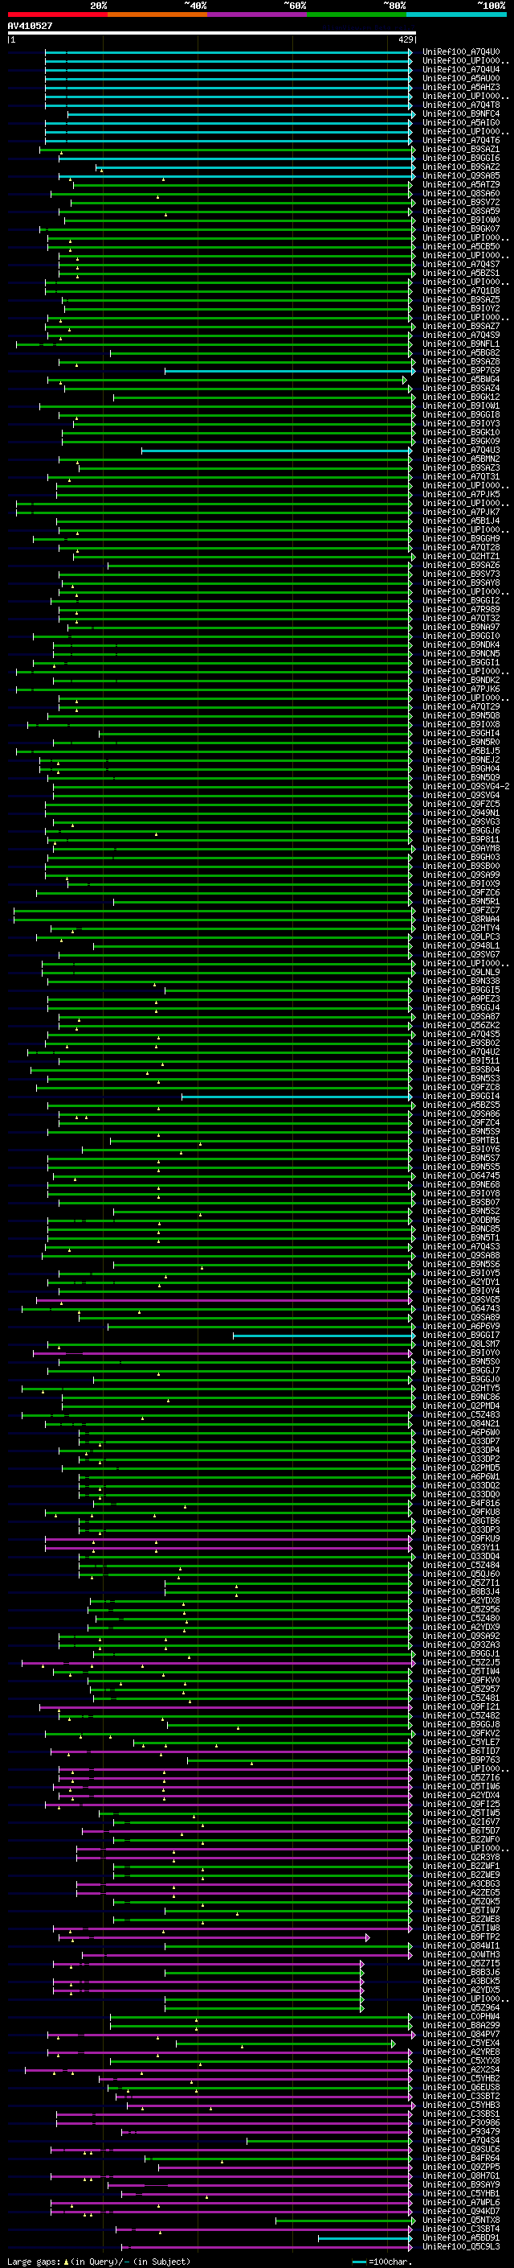The image size is (514, 2268).
Task: Select hit label UniRef100_A5ATZ9
Action: (x=461, y=185)
